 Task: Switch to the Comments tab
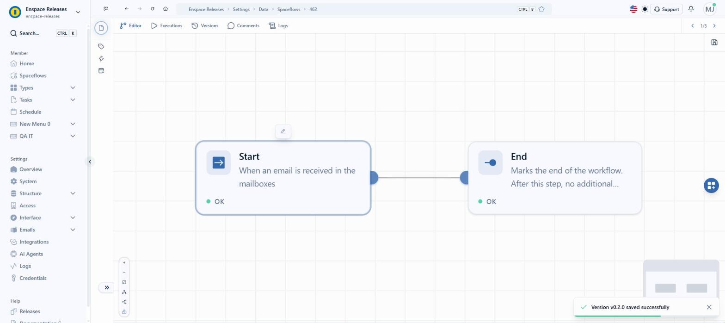243,25
